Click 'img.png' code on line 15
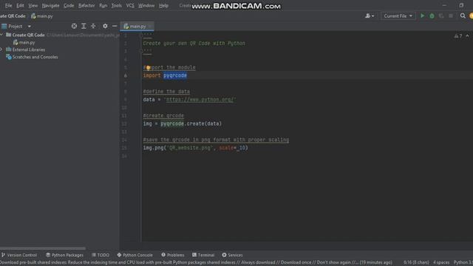This screenshot has width=473, height=266. click(153, 148)
